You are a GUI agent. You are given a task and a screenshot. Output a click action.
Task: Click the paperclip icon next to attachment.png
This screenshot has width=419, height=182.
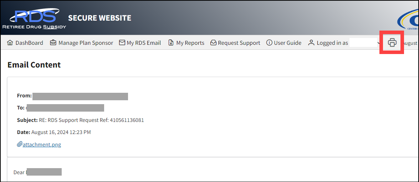coord(20,144)
